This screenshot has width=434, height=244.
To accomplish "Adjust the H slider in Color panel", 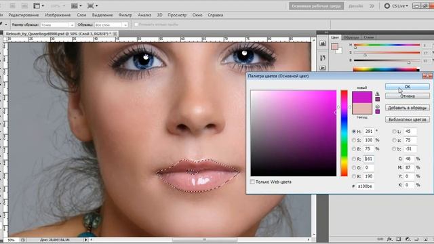I will point(387,45).
